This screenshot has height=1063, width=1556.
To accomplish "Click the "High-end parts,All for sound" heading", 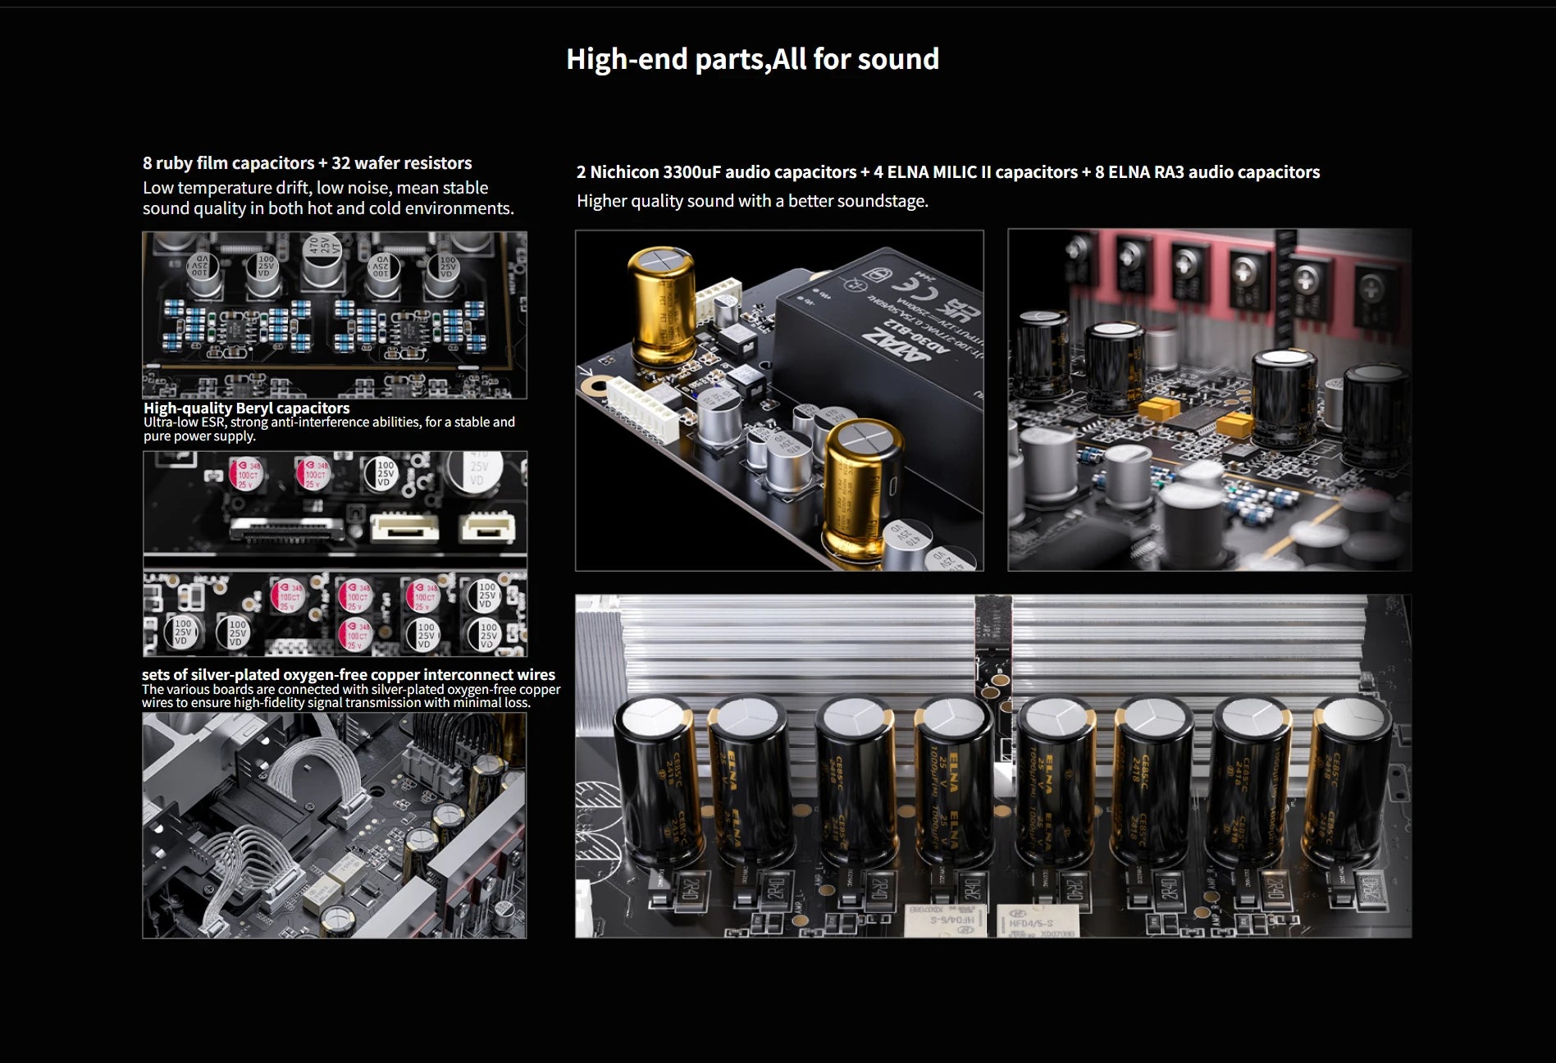I will pyautogui.click(x=752, y=59).
